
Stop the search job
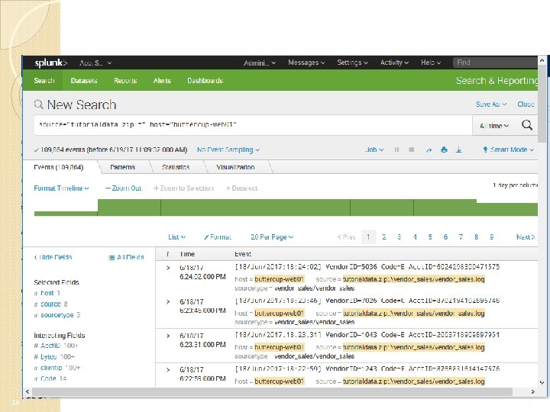coord(412,150)
